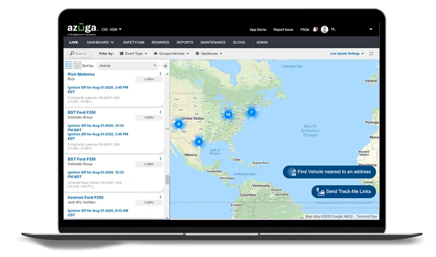Screen dimensions: 436x257
Task: Switch to list view layout icon
Action: coord(68,65)
